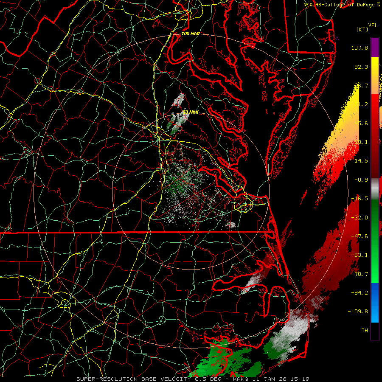Select the -94.2 value on velocity scale

tap(360, 293)
